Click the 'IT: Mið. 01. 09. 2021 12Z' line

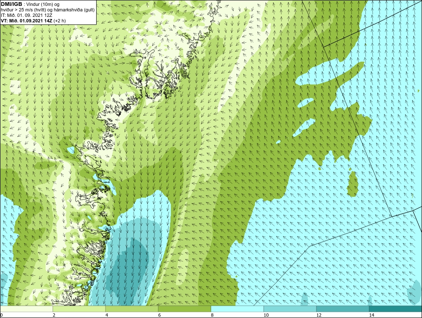coord(26,15)
